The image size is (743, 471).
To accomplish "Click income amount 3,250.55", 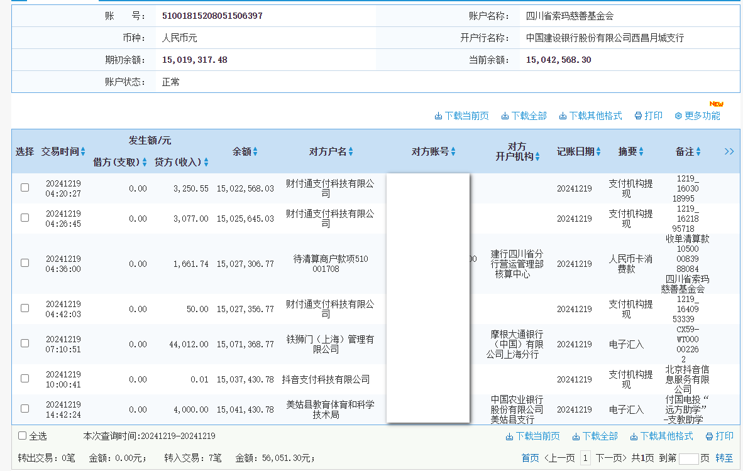I will tap(191, 189).
